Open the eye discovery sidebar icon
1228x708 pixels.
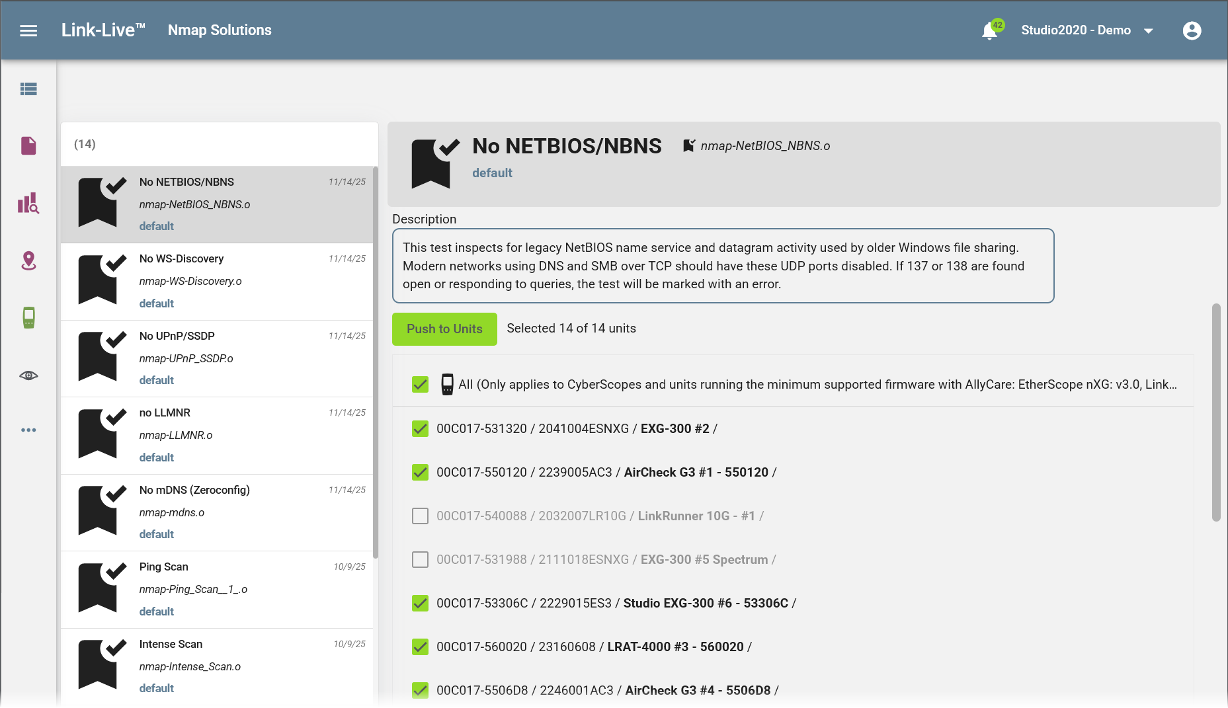(28, 375)
